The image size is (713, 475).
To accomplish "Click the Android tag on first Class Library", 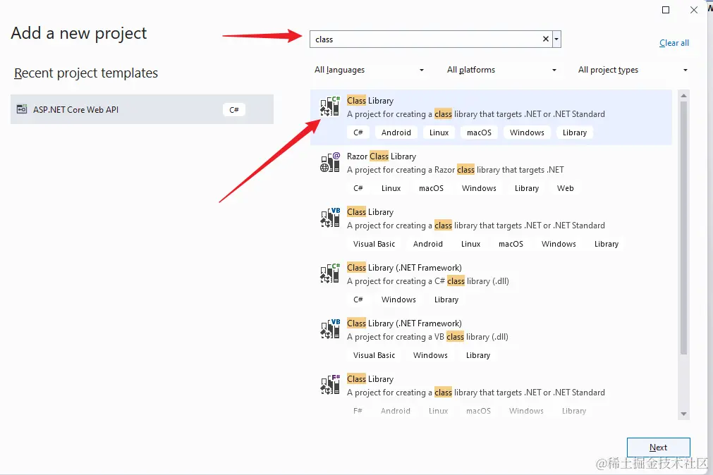I will pyautogui.click(x=396, y=132).
